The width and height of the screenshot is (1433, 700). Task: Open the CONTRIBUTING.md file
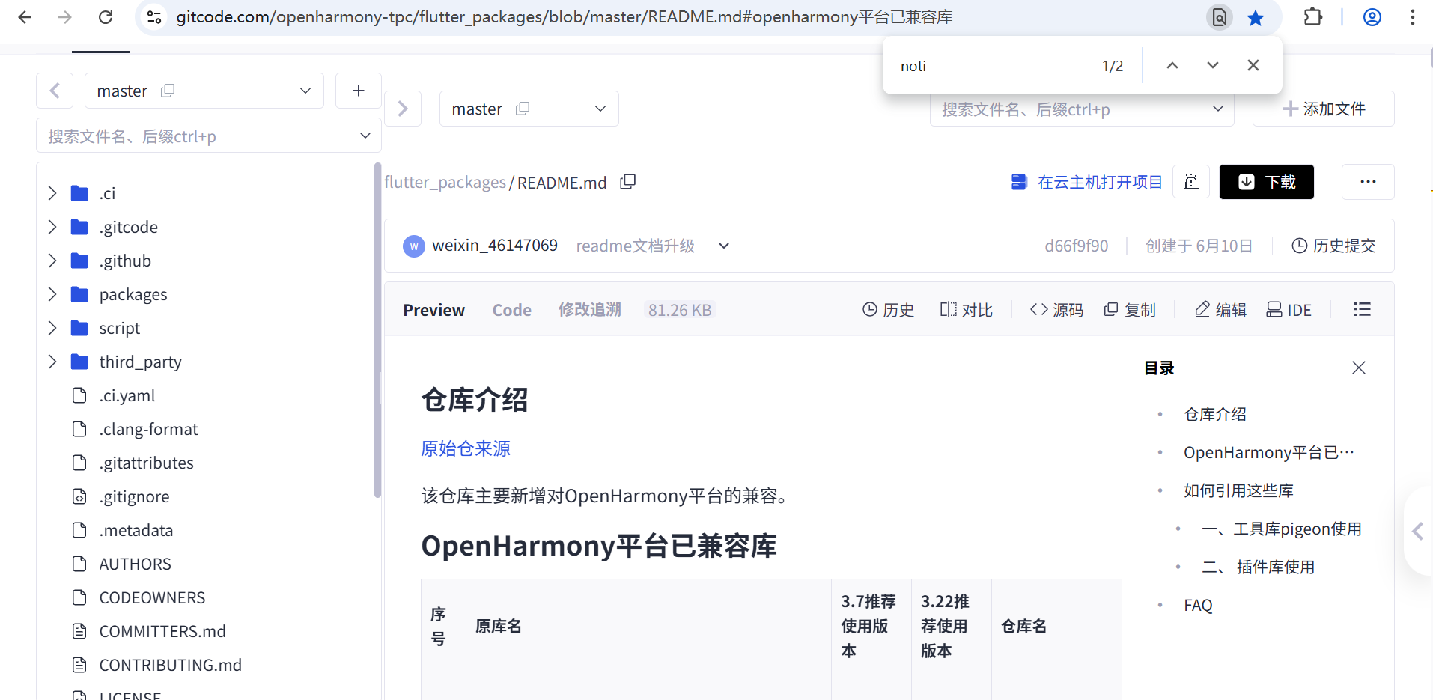[170, 665]
